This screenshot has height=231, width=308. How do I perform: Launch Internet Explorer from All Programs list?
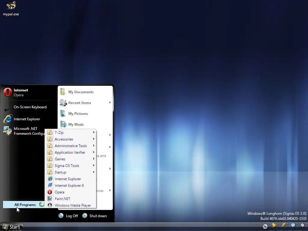point(70,179)
